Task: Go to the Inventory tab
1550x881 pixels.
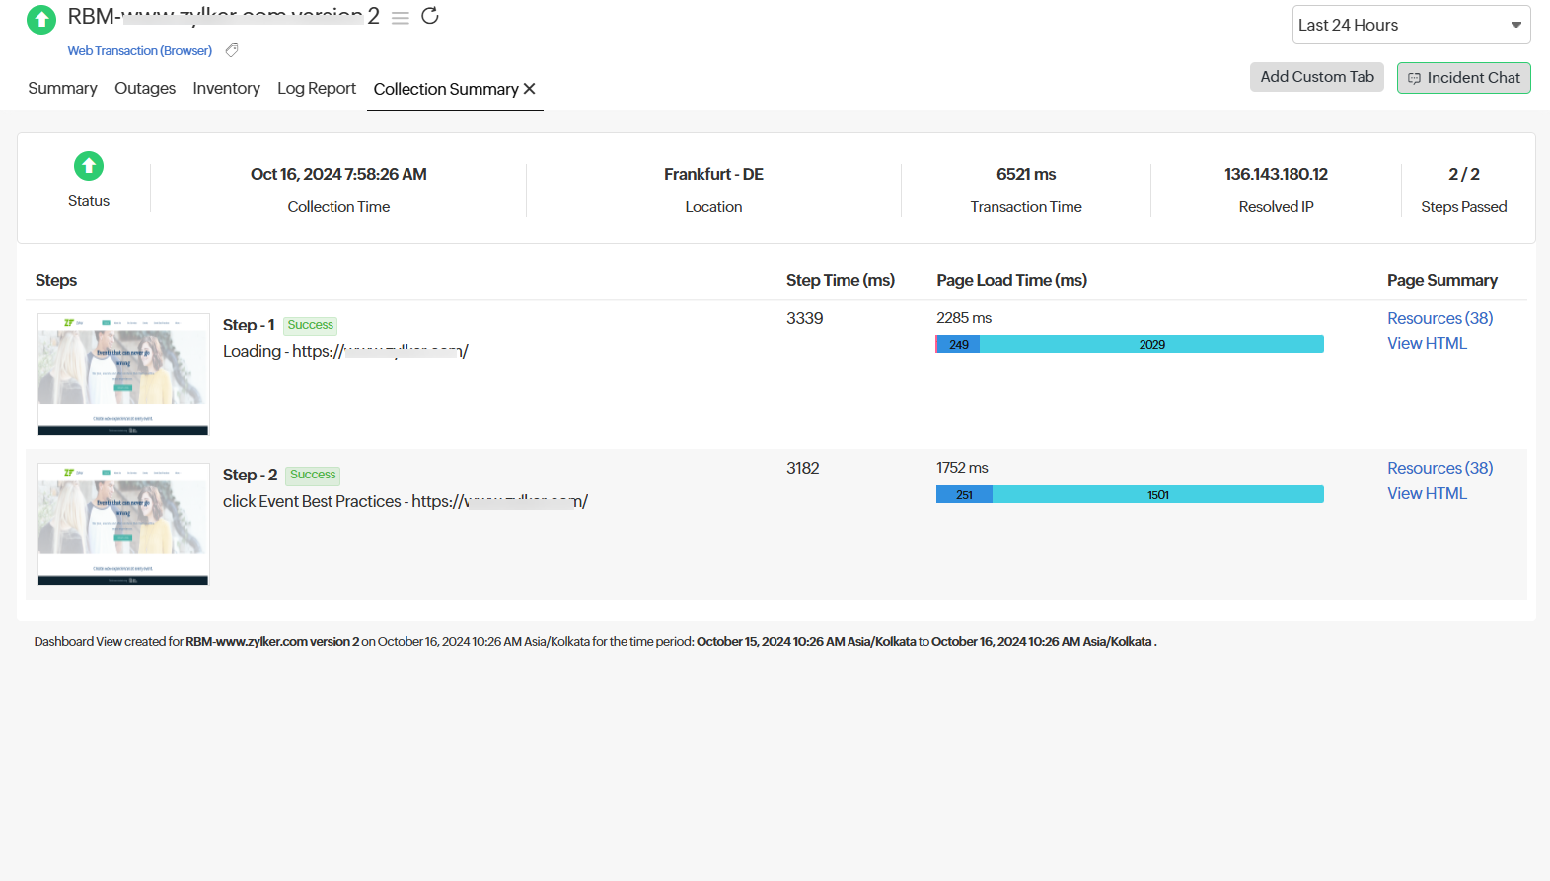Action: click(226, 89)
